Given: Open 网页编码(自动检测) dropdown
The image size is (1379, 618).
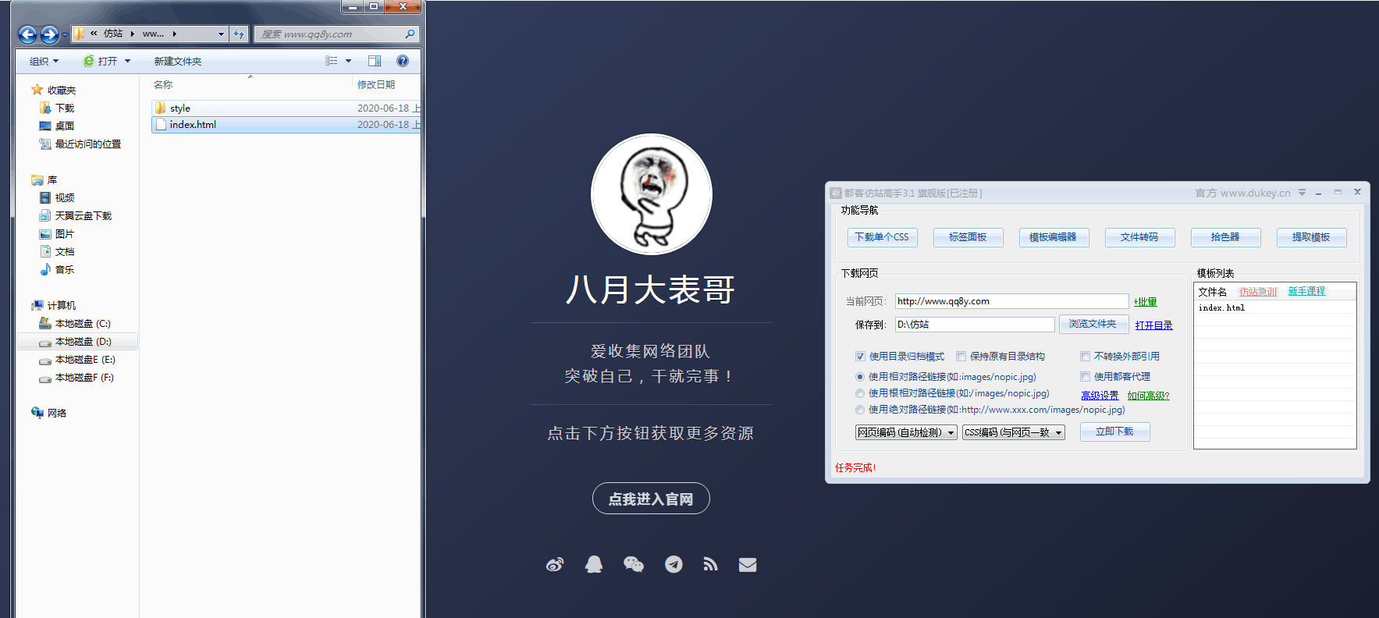Looking at the screenshot, I should pos(906,432).
